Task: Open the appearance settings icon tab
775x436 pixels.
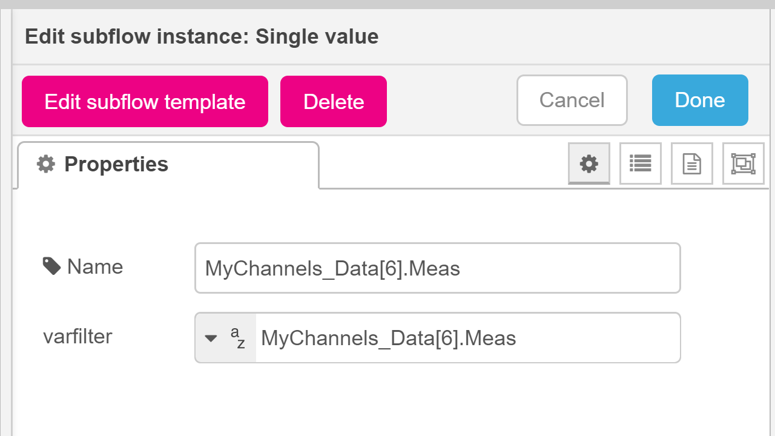Action: pyautogui.click(x=743, y=163)
